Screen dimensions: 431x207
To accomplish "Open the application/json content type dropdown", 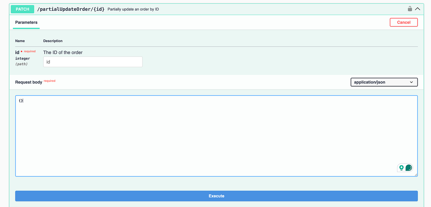I will click(384, 82).
